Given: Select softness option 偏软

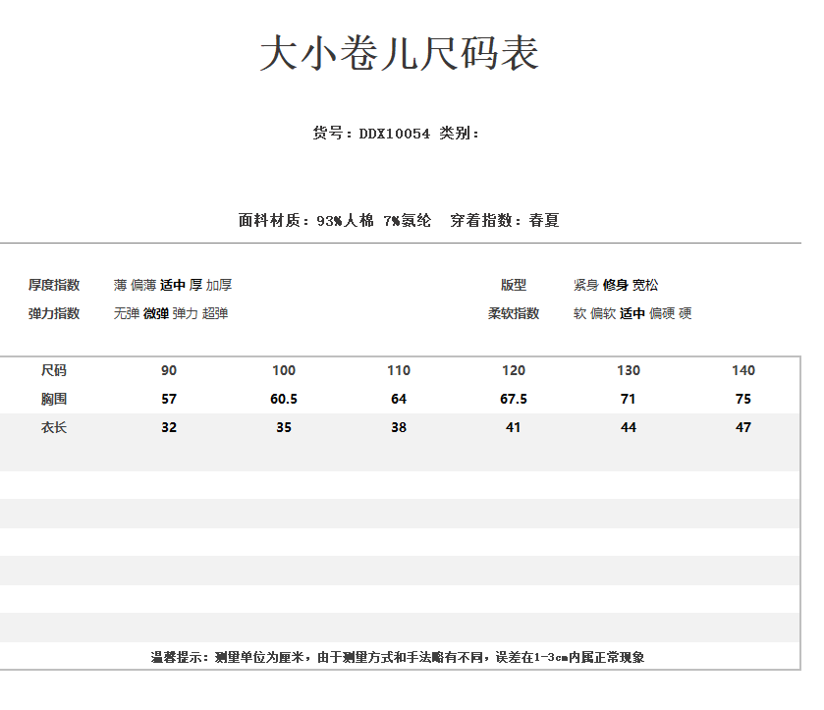Looking at the screenshot, I should tap(603, 313).
